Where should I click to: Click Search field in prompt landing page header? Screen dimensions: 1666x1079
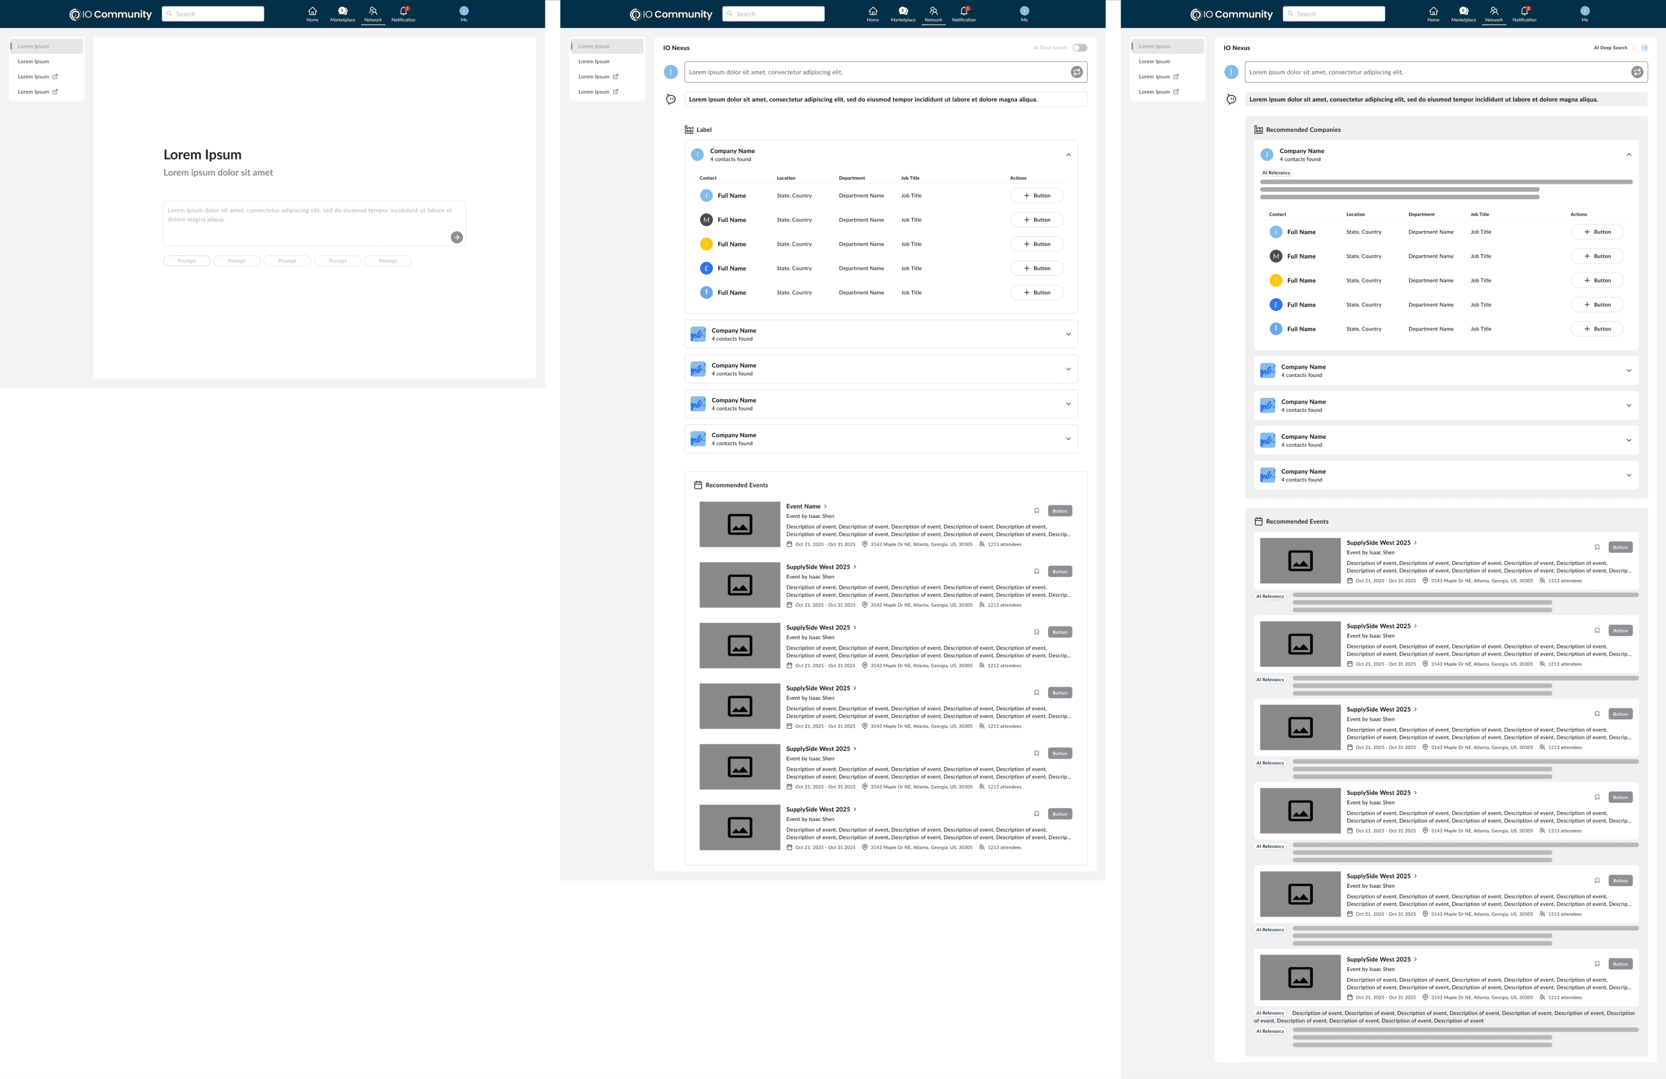tap(213, 14)
